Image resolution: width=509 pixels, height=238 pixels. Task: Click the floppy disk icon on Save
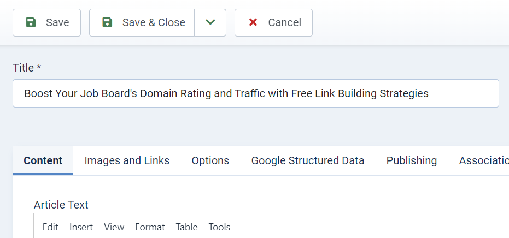(x=31, y=22)
